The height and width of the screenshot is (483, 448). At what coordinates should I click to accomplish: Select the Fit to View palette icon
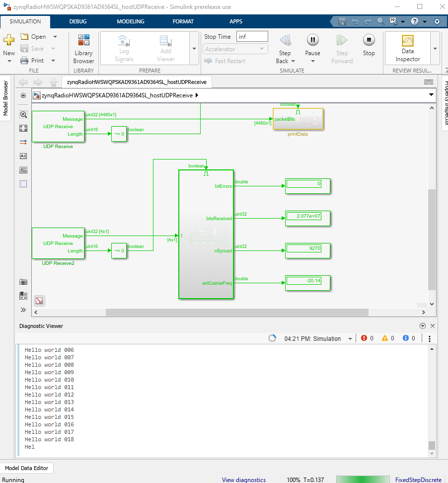23,128
